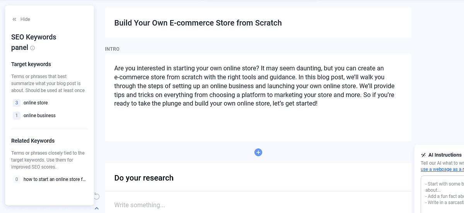This screenshot has width=464, height=213.
Task: Click the blue plus add-section button
Action: pyautogui.click(x=258, y=152)
